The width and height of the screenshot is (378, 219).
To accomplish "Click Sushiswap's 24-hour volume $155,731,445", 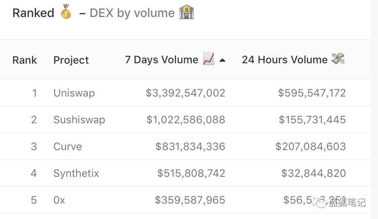I will click(312, 120).
